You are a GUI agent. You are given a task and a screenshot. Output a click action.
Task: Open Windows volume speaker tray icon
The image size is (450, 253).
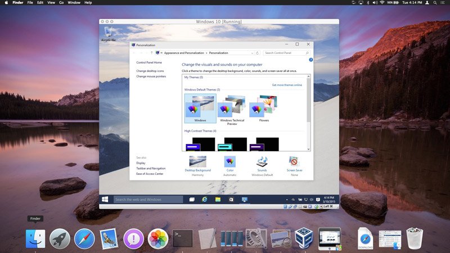tap(312, 200)
